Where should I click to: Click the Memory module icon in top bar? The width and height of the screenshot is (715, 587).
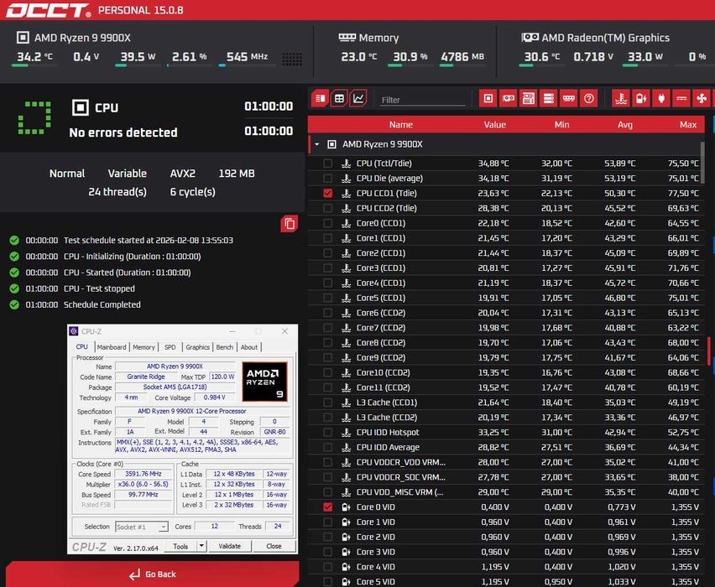point(347,38)
